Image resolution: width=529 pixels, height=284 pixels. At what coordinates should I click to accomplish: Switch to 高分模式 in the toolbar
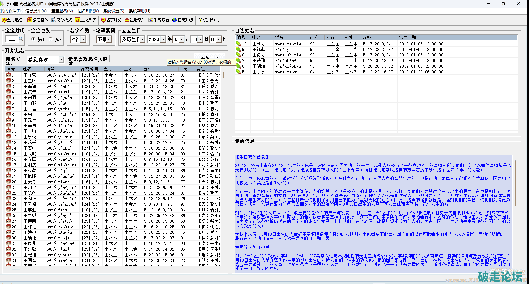tap(61, 20)
